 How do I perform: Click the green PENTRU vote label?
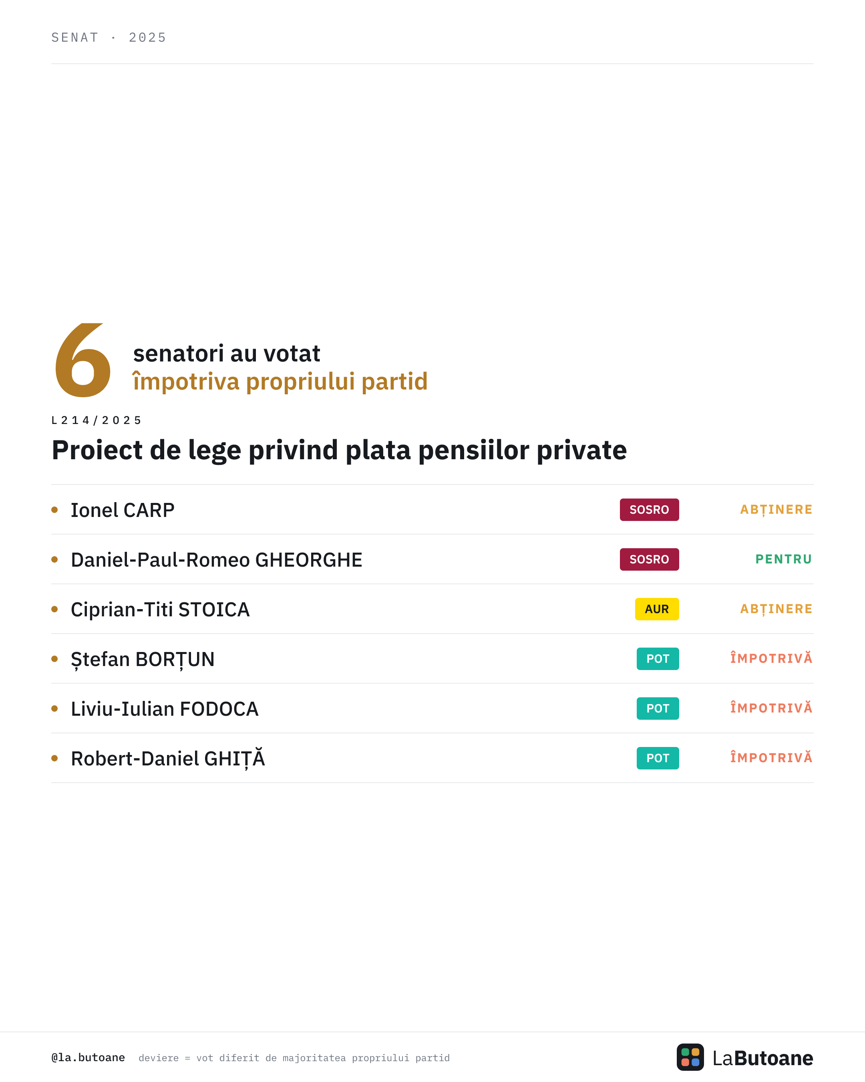click(784, 559)
